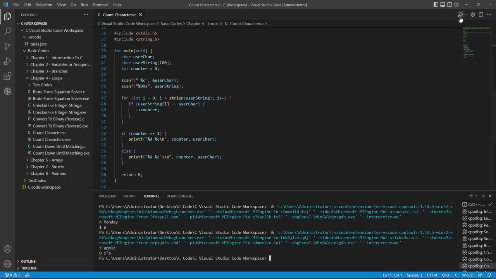This screenshot has height=279, width=496.
Task: Add a new terminal with plus icon
Action: coord(471,196)
